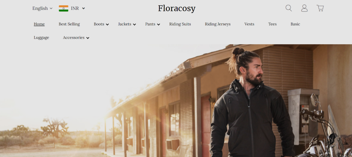The width and height of the screenshot is (352, 157).
Task: Open the search magnifier icon
Action: pos(289,8)
